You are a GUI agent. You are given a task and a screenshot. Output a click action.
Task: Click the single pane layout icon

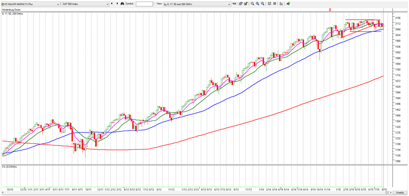[x=275, y=4]
